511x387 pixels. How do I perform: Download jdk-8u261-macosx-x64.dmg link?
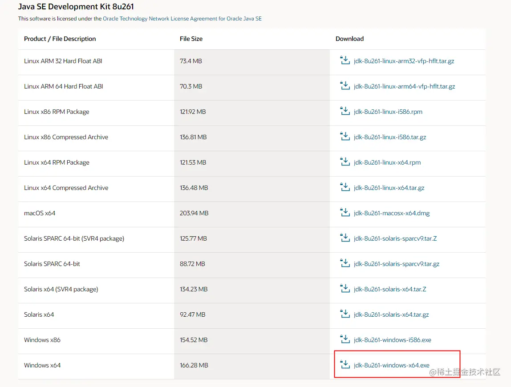tap(392, 214)
